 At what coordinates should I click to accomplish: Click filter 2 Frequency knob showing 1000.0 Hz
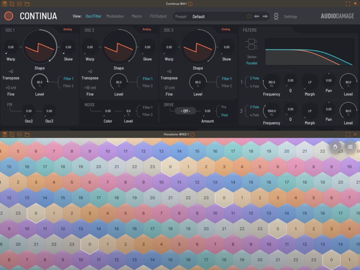tap(271, 111)
